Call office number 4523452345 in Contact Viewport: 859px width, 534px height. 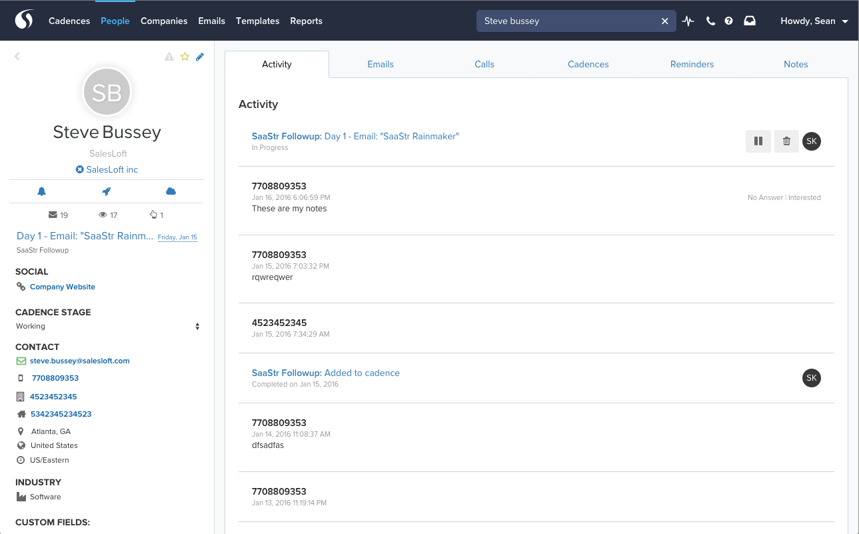(53, 397)
